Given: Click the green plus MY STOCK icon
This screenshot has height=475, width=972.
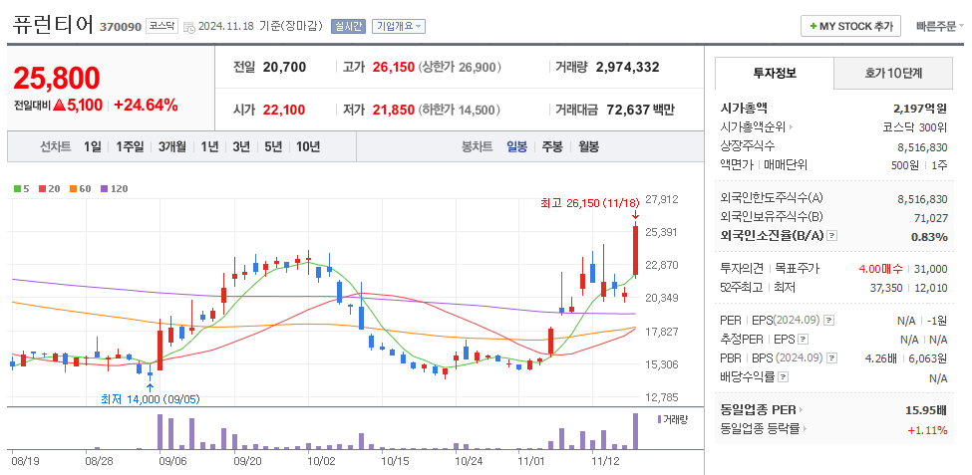Looking at the screenshot, I should click(812, 27).
